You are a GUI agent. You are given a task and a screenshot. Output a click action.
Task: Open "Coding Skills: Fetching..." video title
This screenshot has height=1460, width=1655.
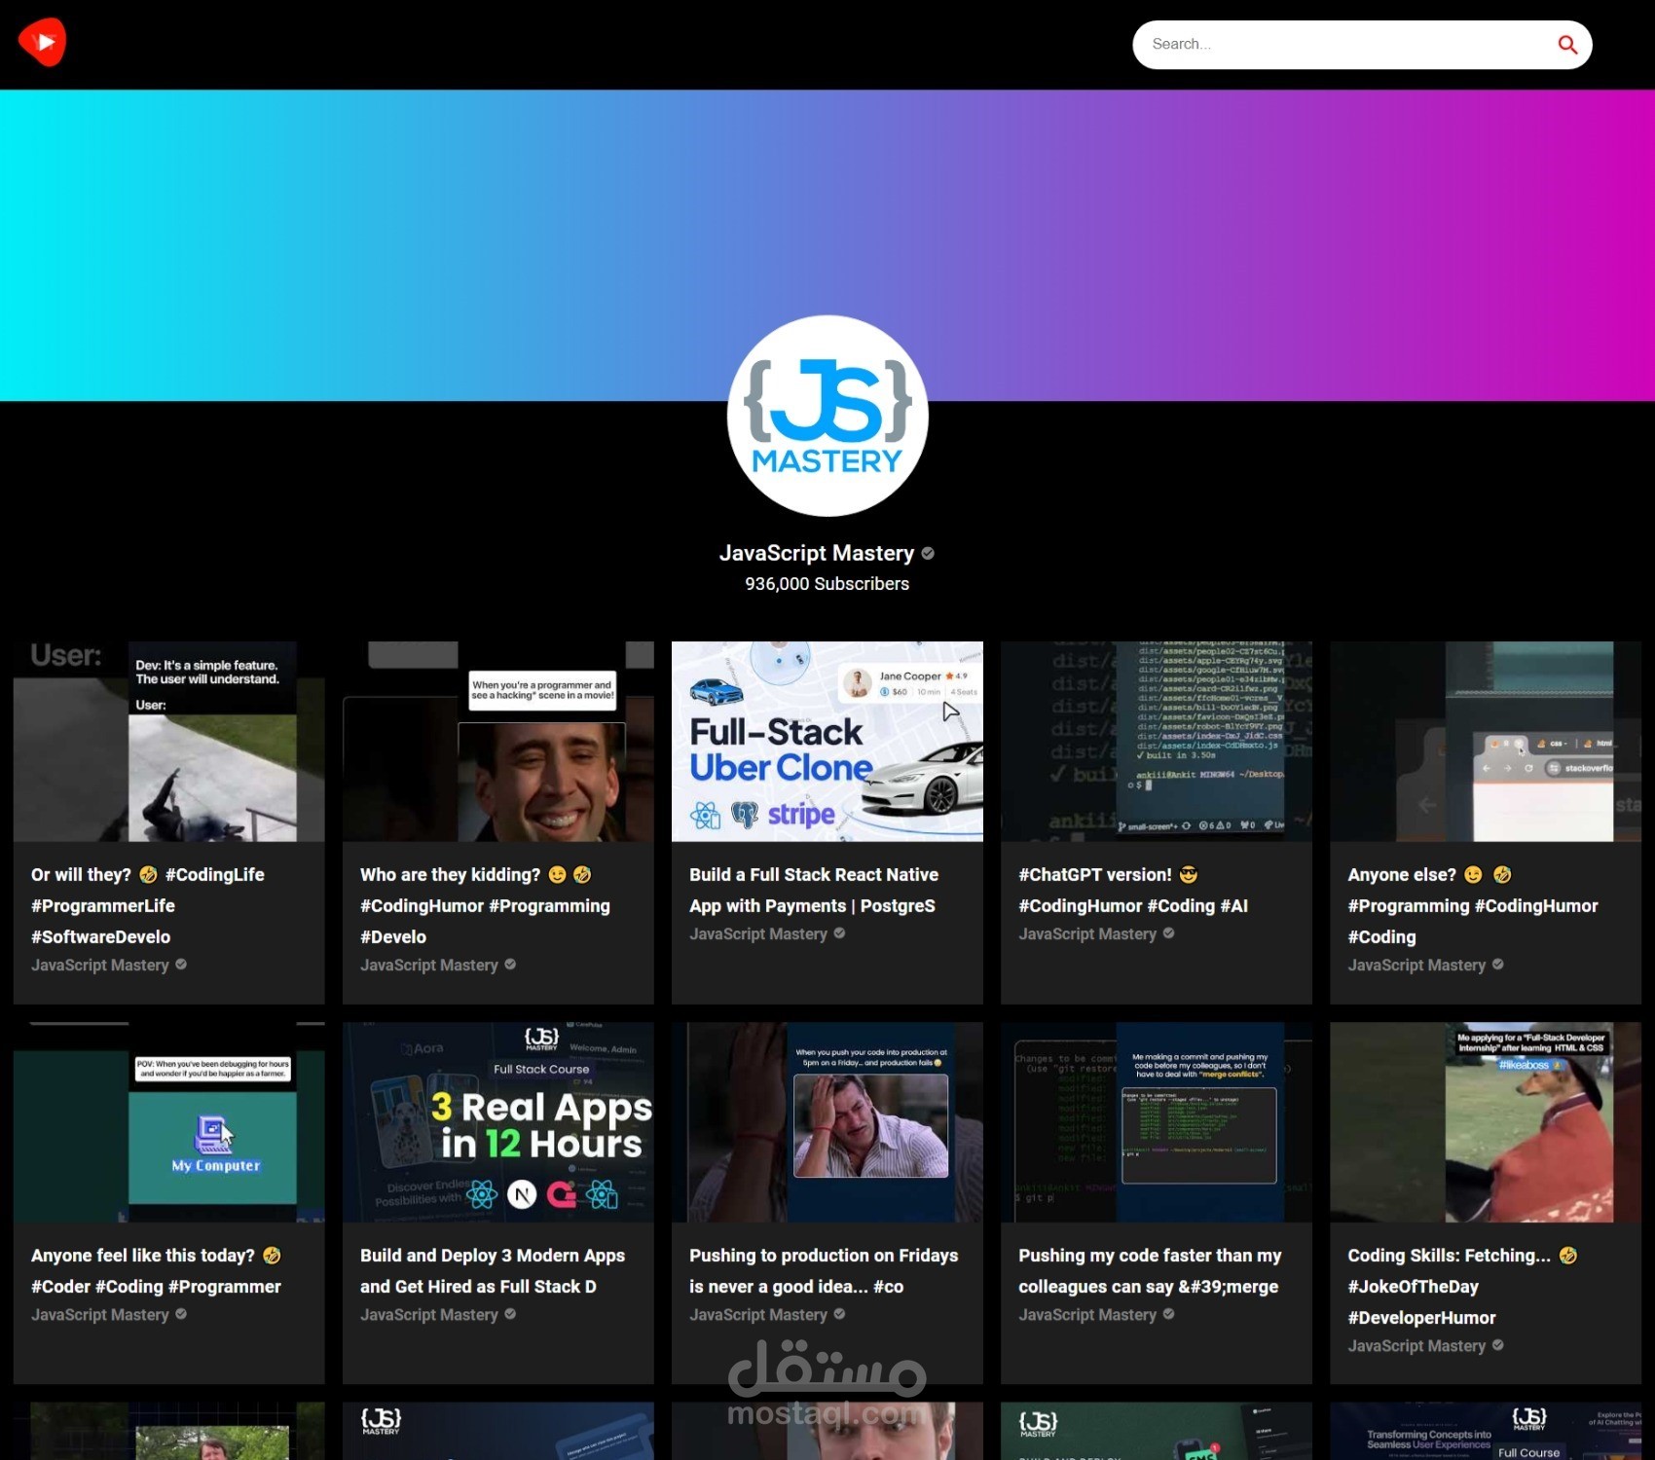[1462, 1286]
